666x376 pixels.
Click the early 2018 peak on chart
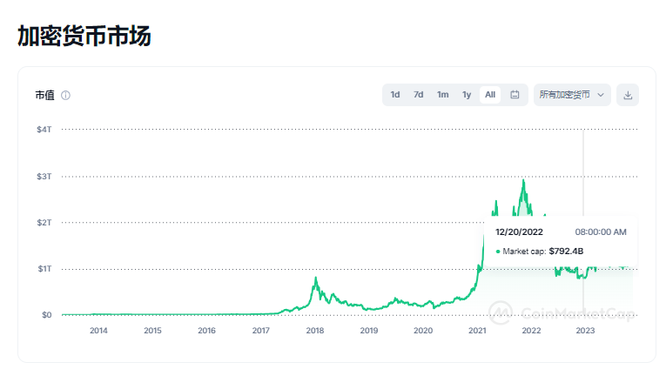[315, 278]
